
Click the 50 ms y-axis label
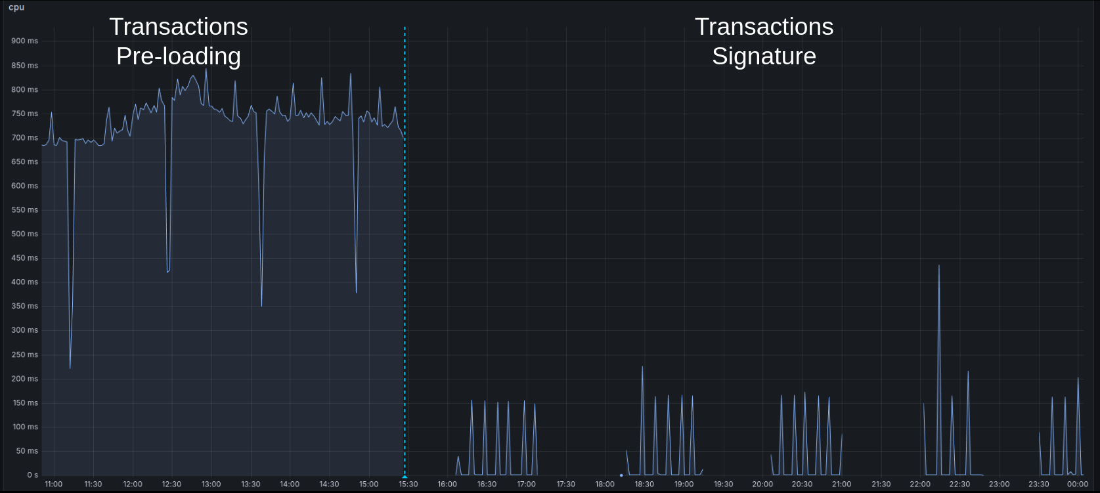(27, 451)
